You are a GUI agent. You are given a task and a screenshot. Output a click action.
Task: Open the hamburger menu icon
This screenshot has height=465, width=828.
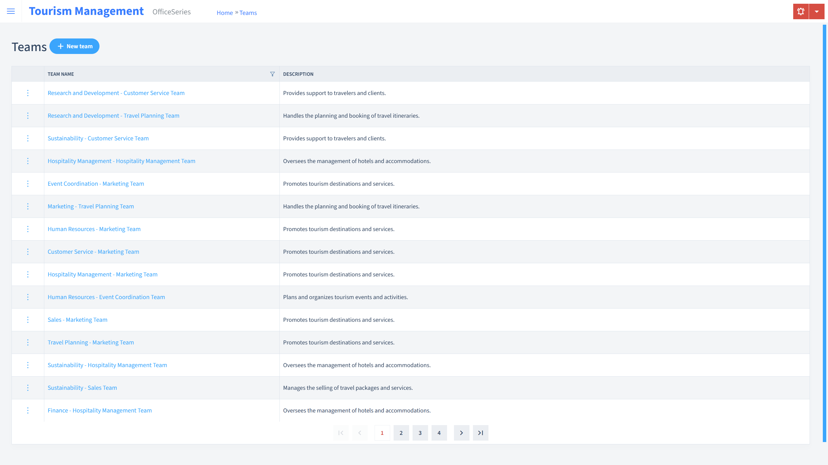pos(11,11)
